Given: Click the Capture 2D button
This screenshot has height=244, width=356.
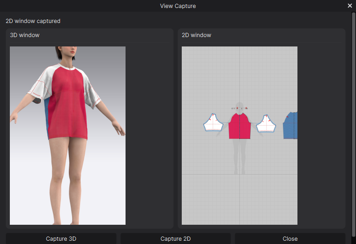Looking at the screenshot, I should [x=176, y=238].
